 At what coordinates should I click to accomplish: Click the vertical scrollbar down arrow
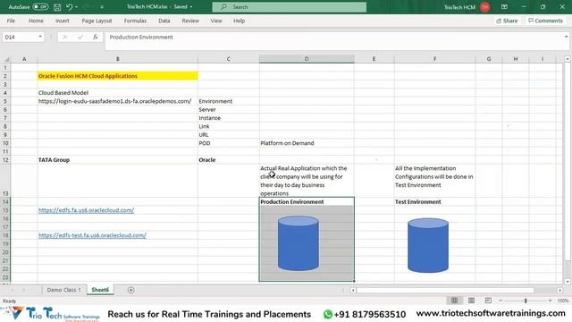[x=568, y=282]
